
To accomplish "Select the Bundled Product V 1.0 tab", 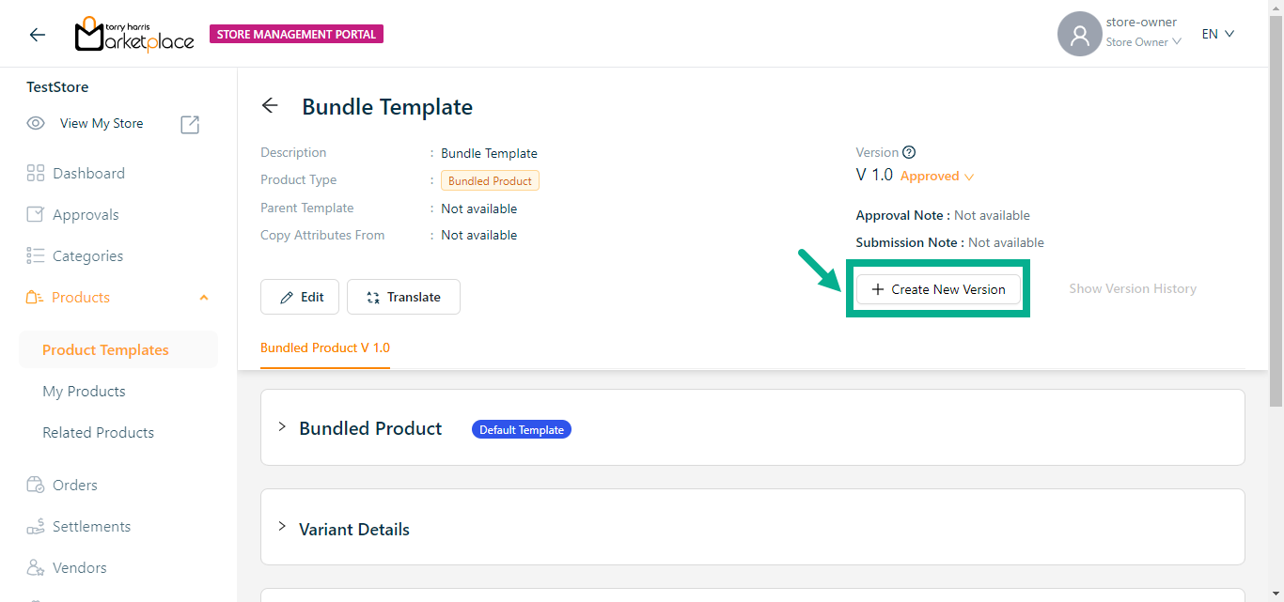I will click(325, 347).
